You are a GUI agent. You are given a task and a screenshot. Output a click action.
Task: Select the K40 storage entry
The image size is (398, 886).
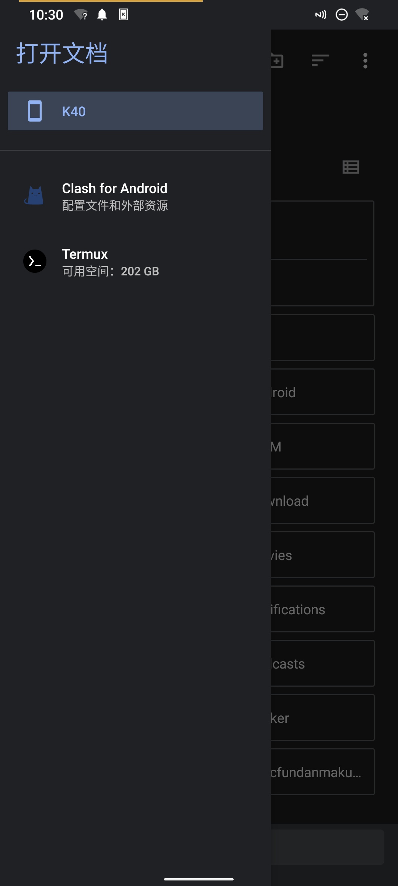[x=135, y=111]
